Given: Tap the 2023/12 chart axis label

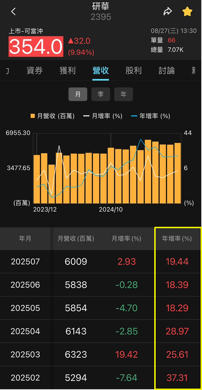Looking at the screenshot, I should pyautogui.click(x=45, y=210).
